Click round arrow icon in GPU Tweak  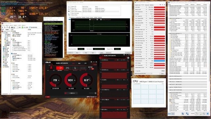point(95,93)
